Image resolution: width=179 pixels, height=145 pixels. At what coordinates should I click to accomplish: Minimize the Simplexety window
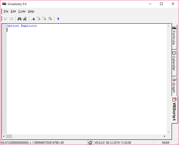pos(150,4)
